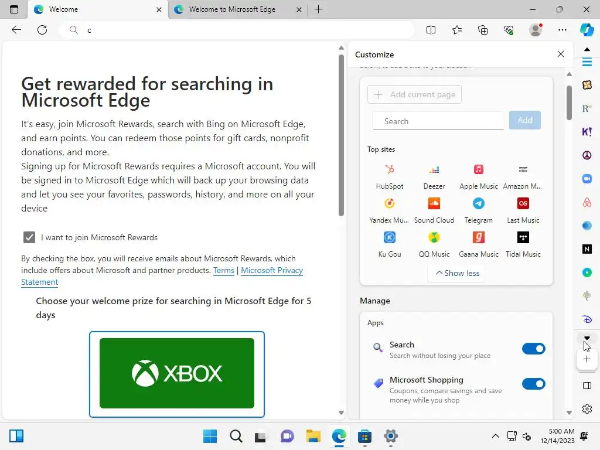Open sidebar settings gear
Image resolution: width=600 pixels, height=450 pixels.
click(x=587, y=409)
